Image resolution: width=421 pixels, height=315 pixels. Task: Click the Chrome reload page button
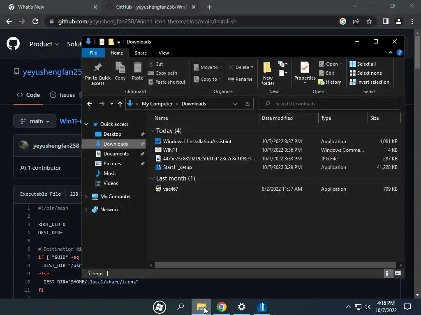(x=35, y=21)
